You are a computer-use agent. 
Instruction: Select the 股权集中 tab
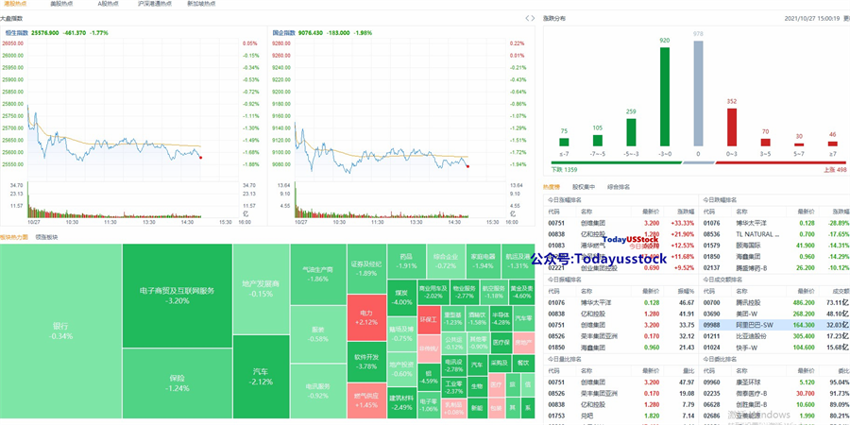[x=584, y=187]
